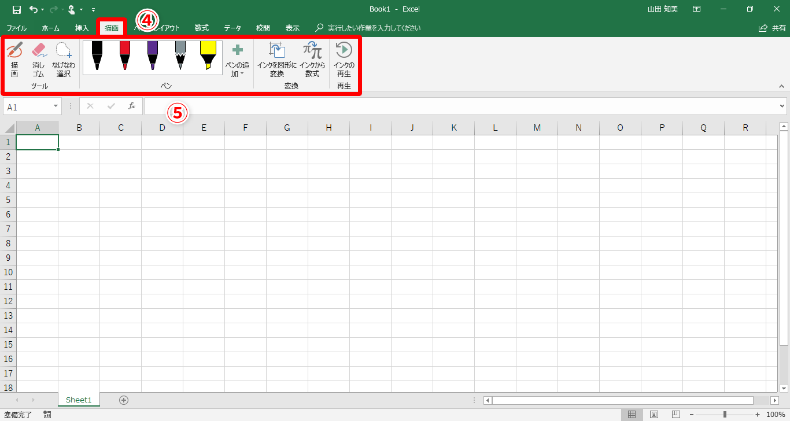Open the Add Pen (ペンの追加) dropdown
This screenshot has width=790, height=421.
point(238,60)
